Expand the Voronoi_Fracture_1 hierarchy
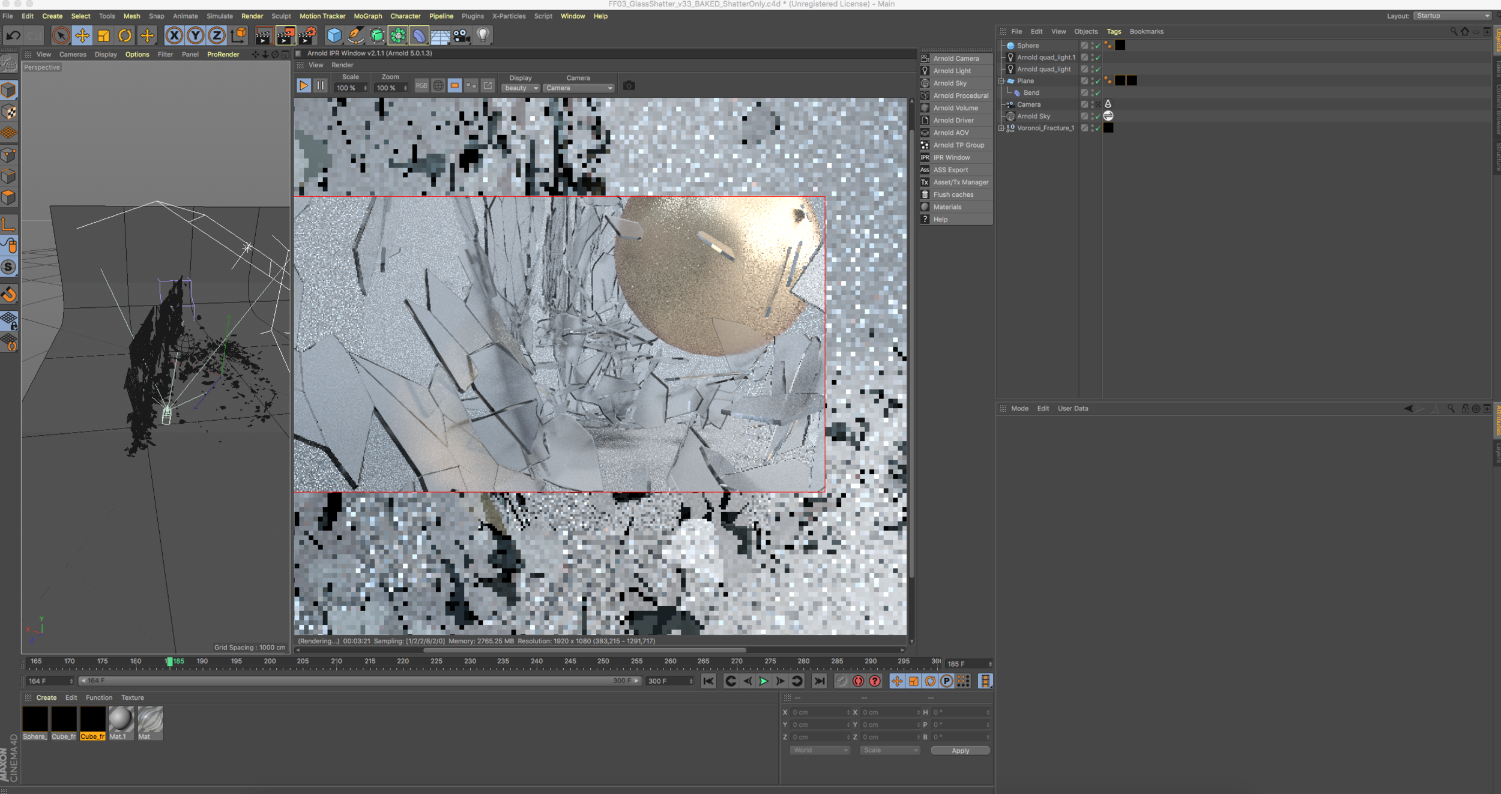The height and width of the screenshot is (794, 1501). [1001, 128]
